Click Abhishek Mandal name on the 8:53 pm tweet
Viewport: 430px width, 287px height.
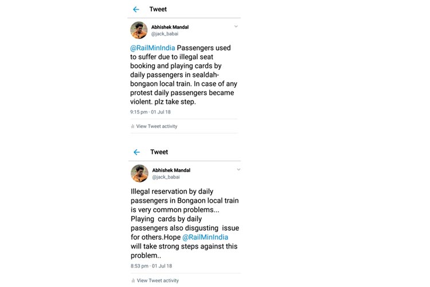pos(171,170)
